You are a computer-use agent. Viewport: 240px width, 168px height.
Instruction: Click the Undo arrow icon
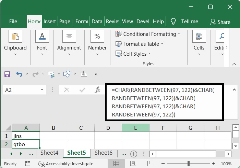19,74
